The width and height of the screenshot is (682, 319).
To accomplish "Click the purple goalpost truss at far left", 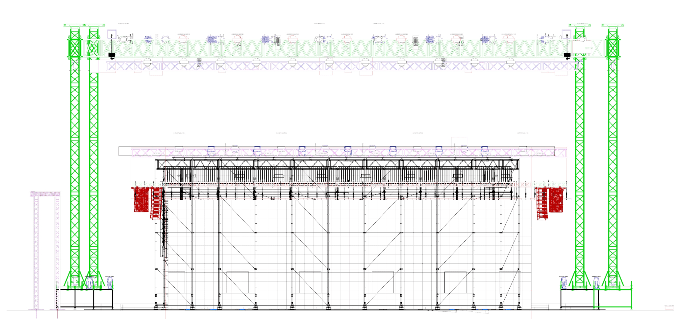I will tap(36, 250).
